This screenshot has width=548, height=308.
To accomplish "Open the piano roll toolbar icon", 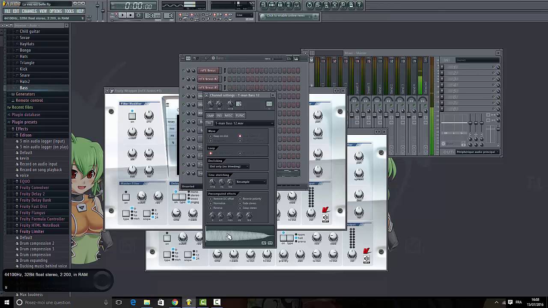I will pyautogui.click(x=280, y=5).
